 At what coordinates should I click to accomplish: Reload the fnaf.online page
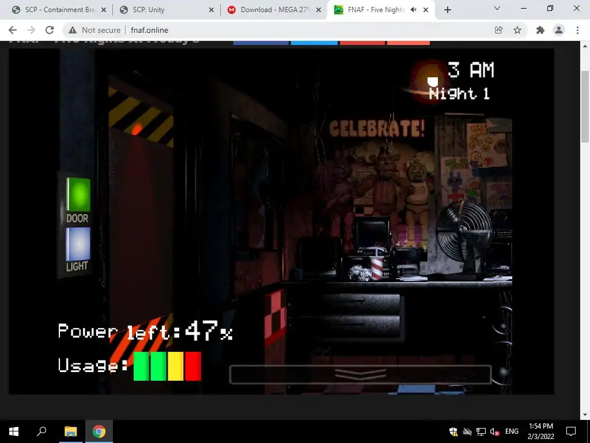pyautogui.click(x=50, y=30)
